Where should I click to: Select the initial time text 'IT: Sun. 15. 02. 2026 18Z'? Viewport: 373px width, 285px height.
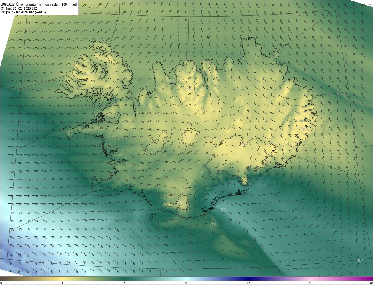pyautogui.click(x=19, y=8)
